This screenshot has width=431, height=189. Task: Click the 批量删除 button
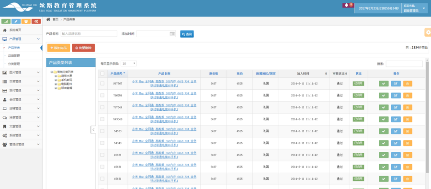click(x=83, y=48)
